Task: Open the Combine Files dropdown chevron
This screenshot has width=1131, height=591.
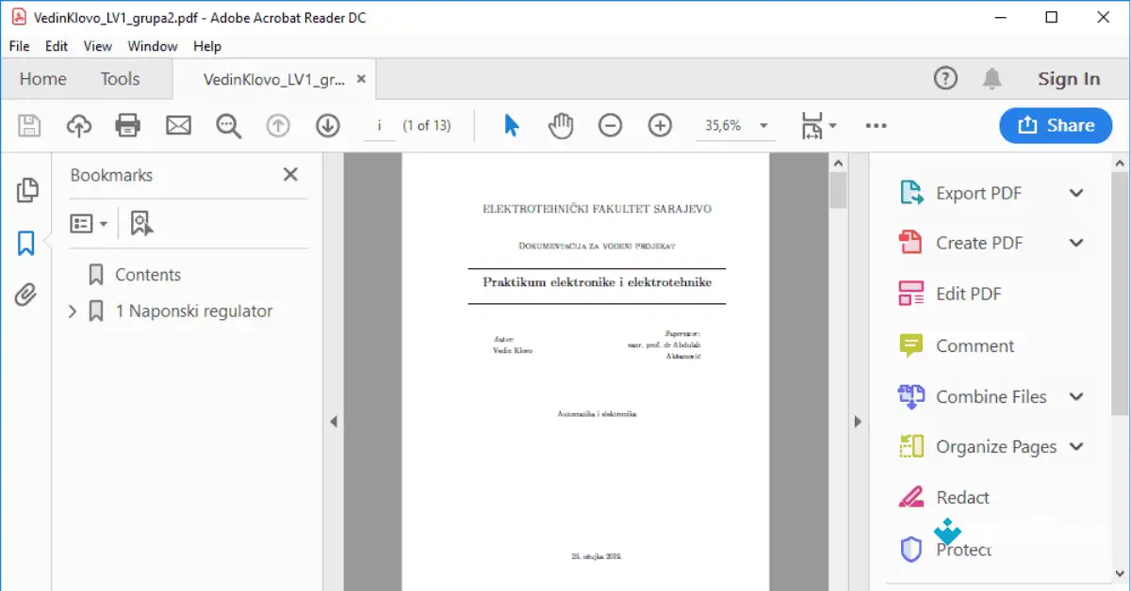Action: 1075,396
